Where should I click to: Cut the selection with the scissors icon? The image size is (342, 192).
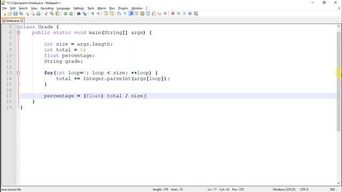coord(46,13)
